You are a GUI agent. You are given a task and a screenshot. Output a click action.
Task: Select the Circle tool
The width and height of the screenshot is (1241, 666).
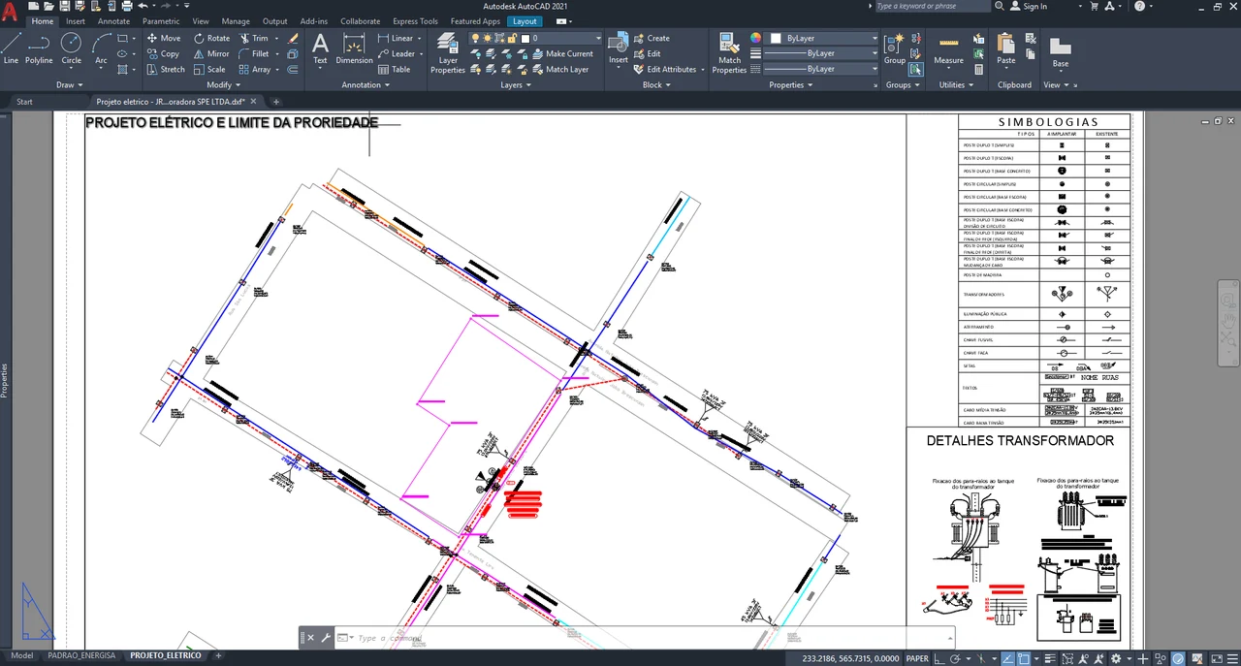71,48
